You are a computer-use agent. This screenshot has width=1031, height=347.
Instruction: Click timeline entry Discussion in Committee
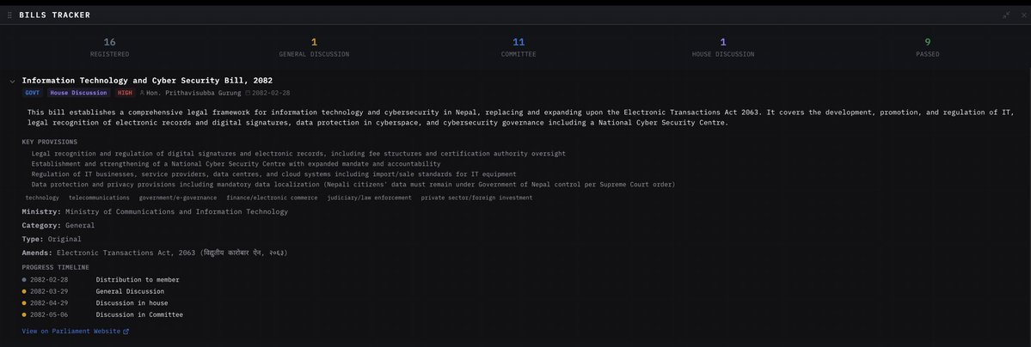[x=139, y=315]
